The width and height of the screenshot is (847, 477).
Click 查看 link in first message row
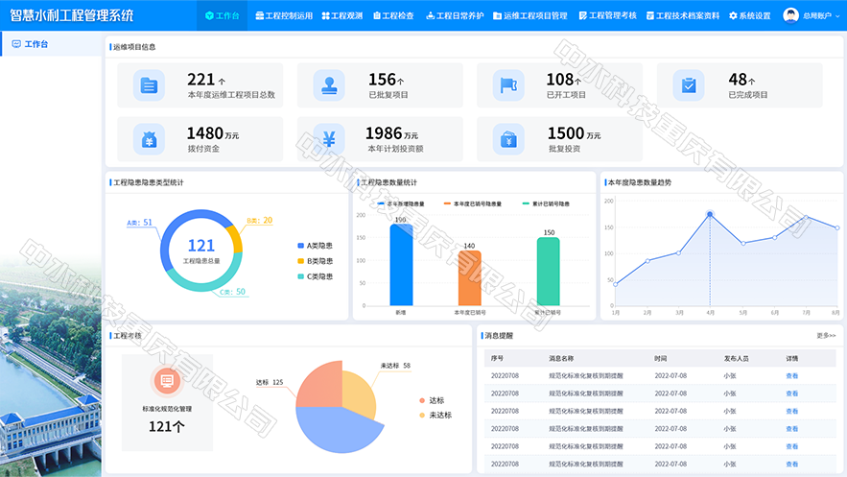coord(792,375)
